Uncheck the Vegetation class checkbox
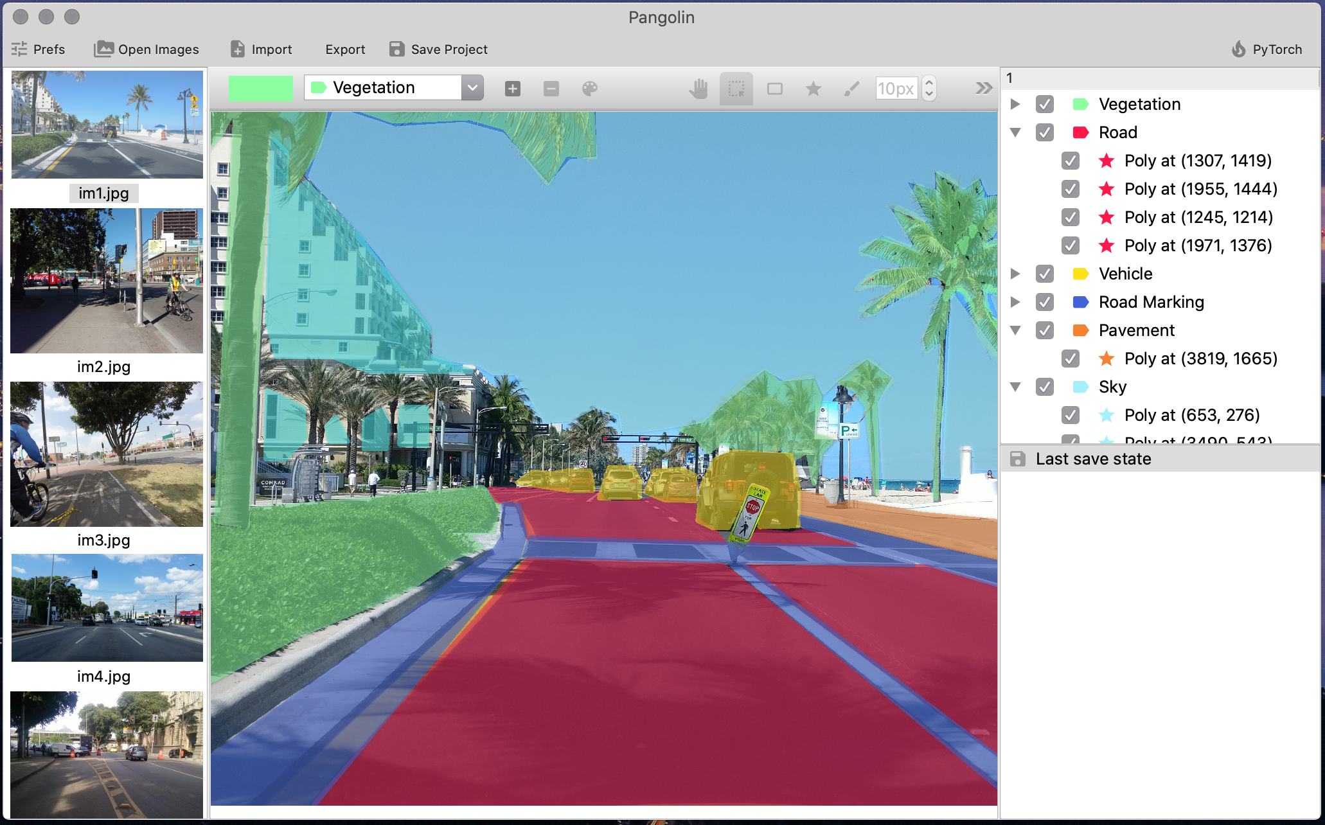This screenshot has height=825, width=1325. tap(1045, 104)
